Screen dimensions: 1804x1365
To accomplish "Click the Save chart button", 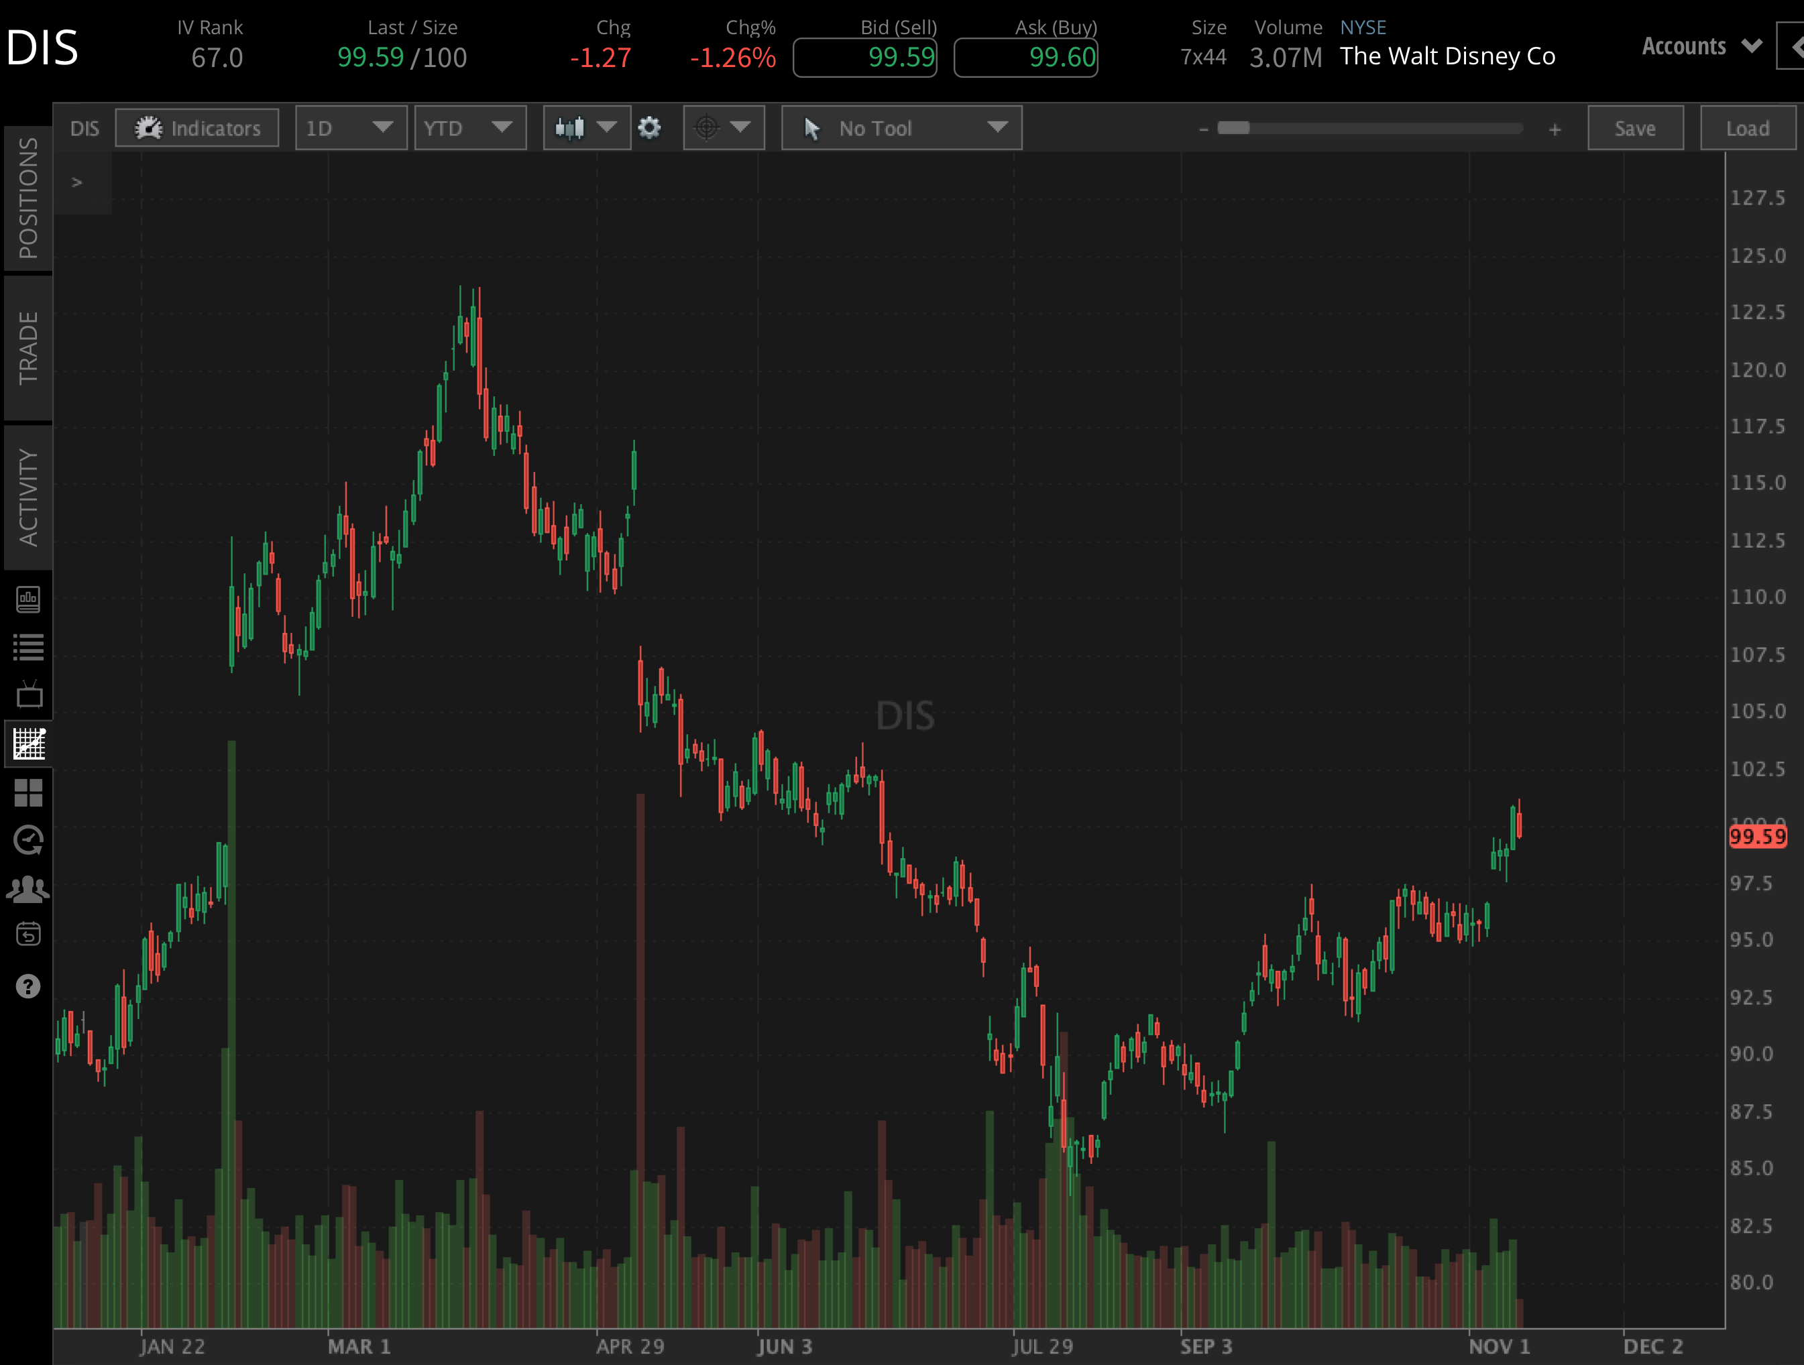I will (x=1634, y=128).
